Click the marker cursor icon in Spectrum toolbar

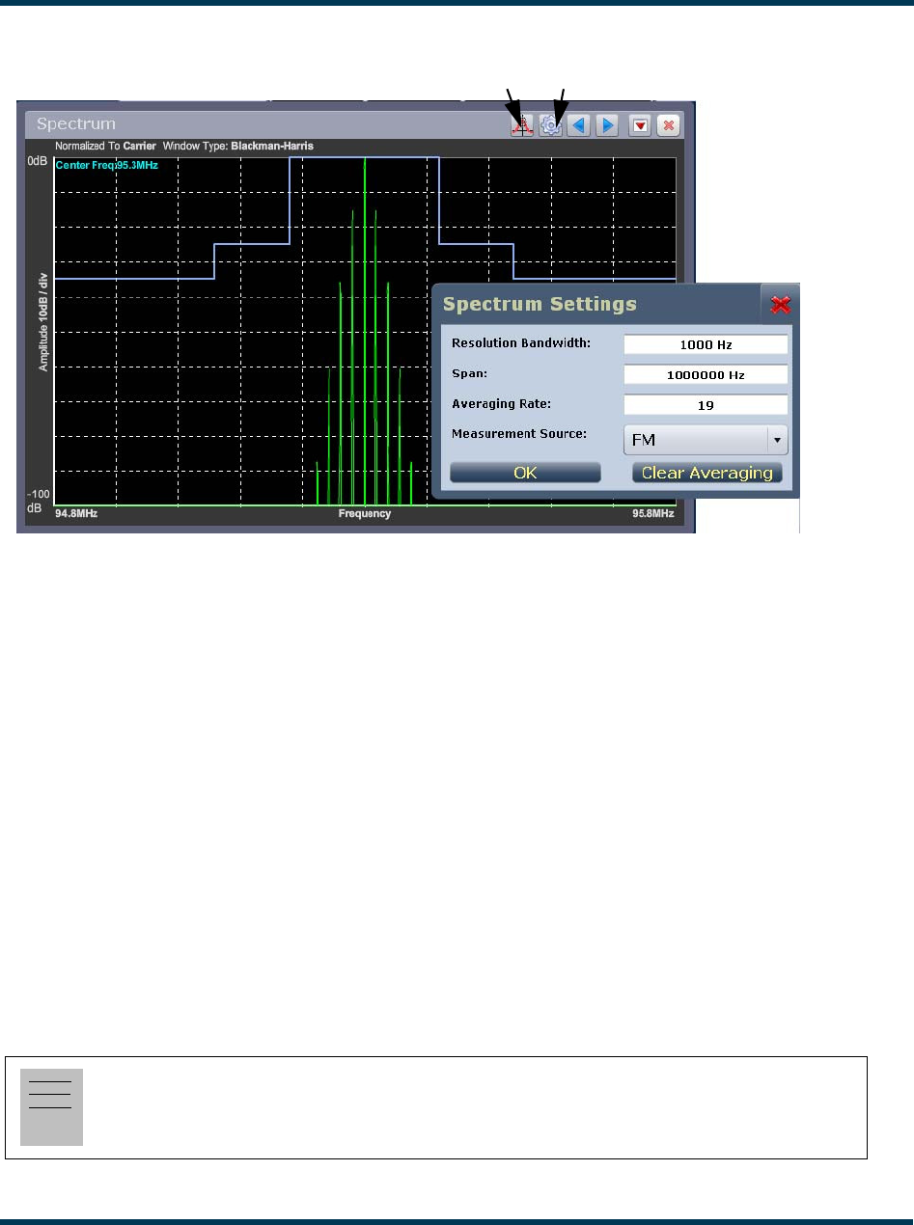pos(522,125)
